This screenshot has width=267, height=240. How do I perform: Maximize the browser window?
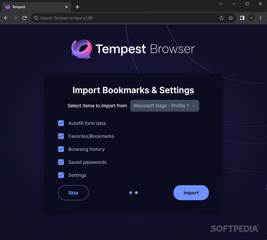pos(247,4)
